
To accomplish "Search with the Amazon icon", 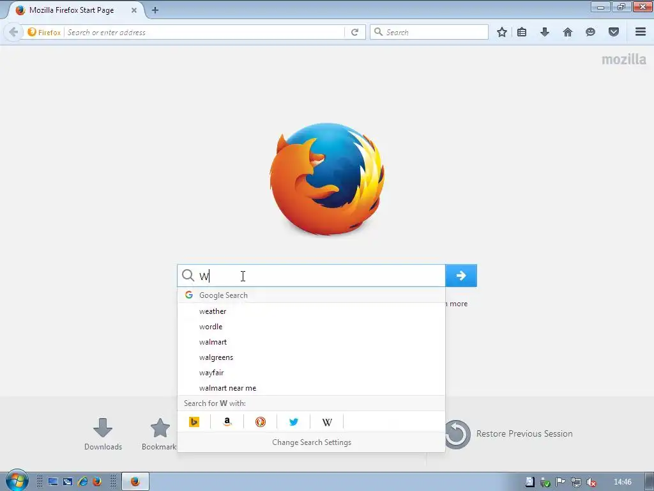I will click(227, 422).
